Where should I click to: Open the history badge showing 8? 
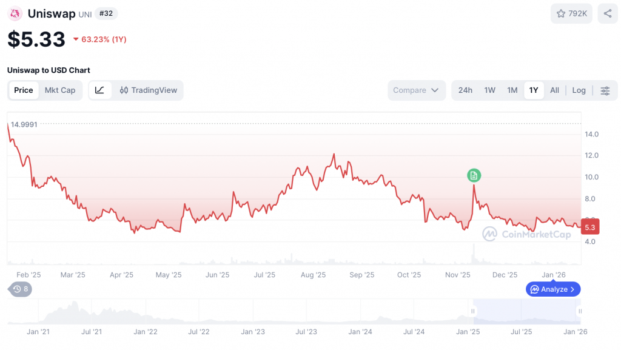coord(21,289)
